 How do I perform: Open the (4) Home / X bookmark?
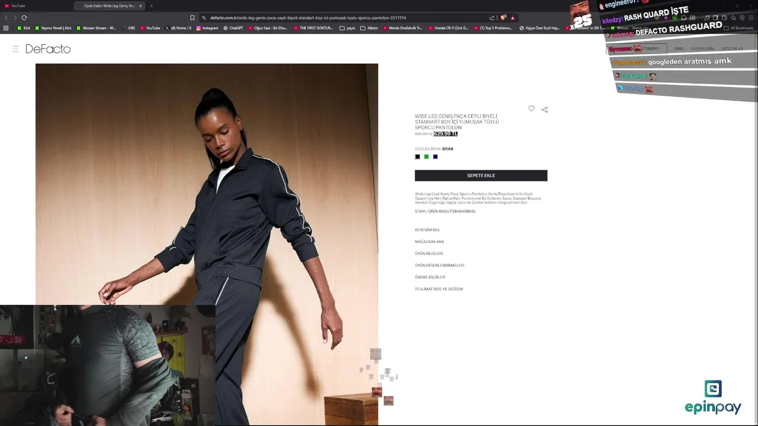click(178, 28)
